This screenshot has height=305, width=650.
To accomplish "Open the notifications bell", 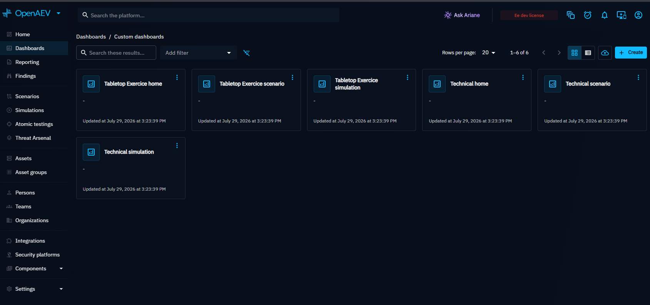I will click(x=605, y=15).
